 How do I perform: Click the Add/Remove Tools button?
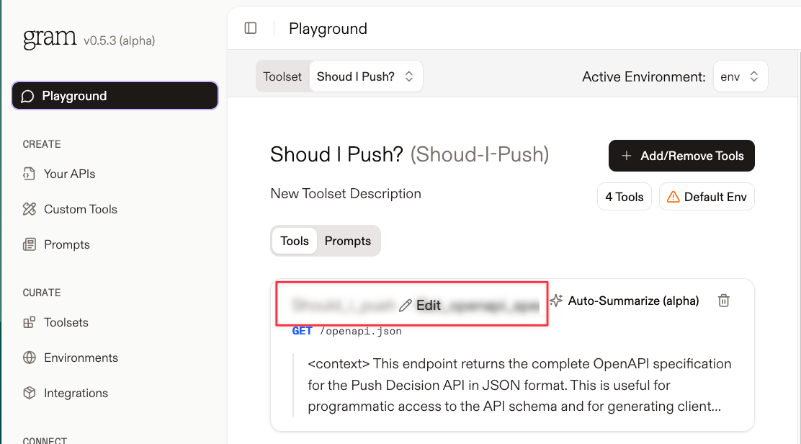point(681,156)
